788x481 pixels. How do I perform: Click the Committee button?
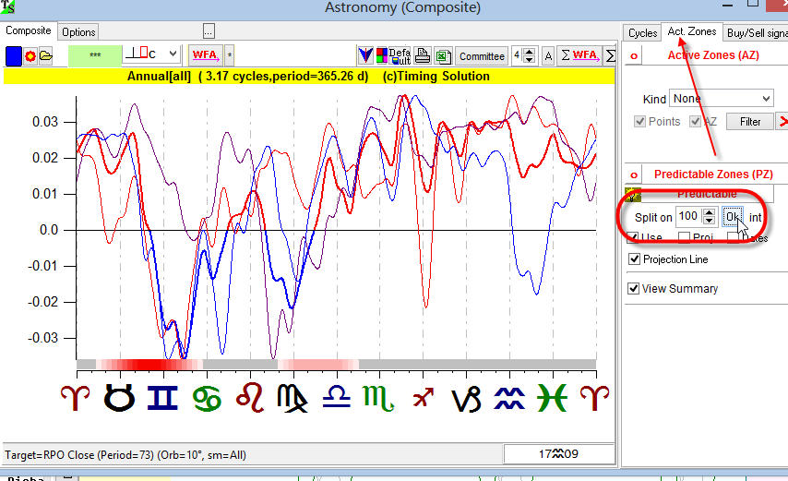point(482,56)
